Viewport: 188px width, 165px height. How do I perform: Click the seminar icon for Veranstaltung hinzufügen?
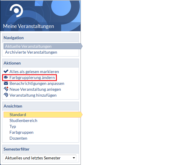tap(6, 95)
